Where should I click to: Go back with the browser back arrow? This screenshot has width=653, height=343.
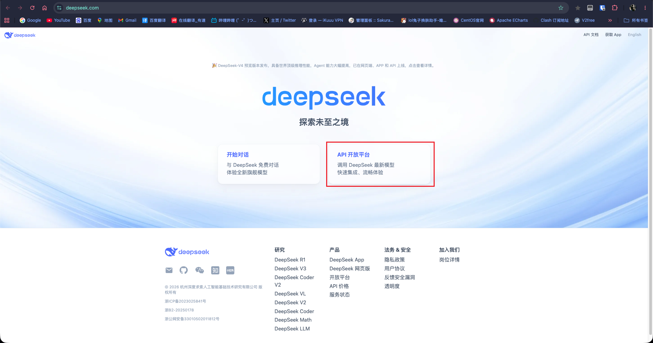click(8, 8)
